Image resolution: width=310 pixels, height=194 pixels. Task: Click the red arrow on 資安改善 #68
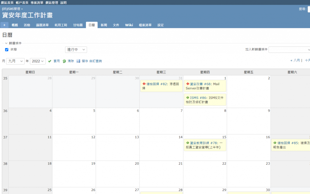coord(188,84)
